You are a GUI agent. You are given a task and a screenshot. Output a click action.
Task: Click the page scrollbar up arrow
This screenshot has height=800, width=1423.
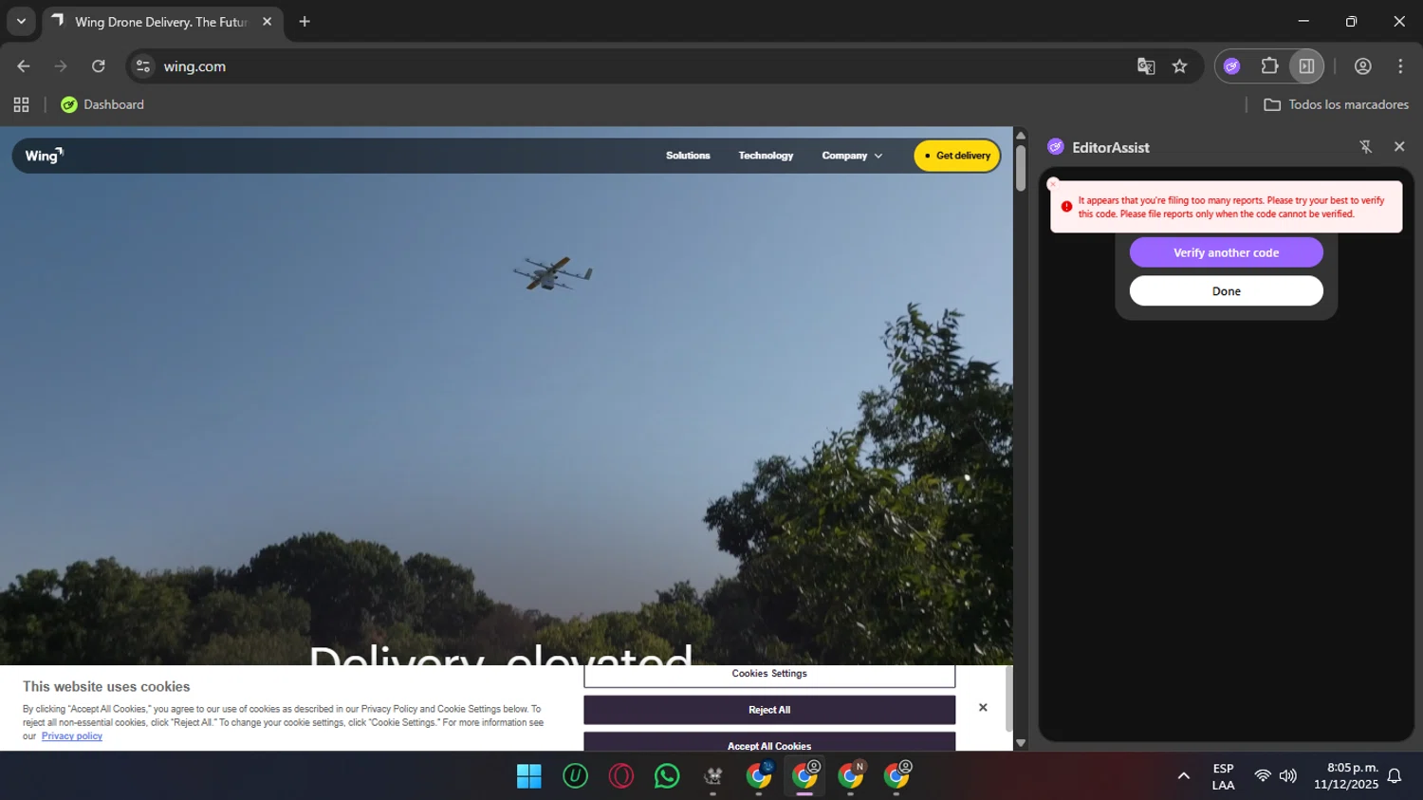[x=1021, y=135]
